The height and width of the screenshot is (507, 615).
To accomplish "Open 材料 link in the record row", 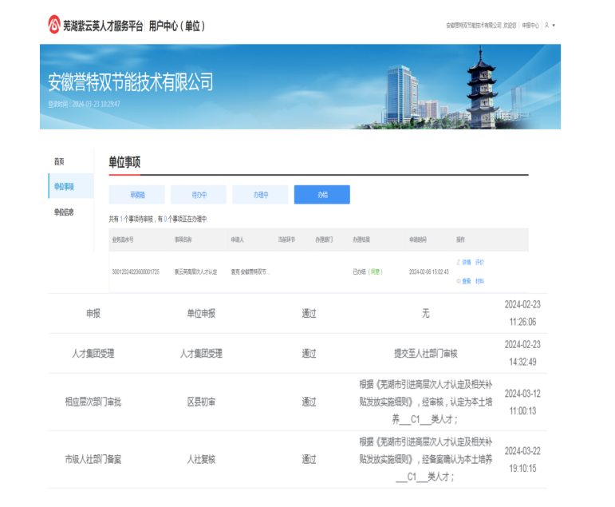I will point(479,281).
